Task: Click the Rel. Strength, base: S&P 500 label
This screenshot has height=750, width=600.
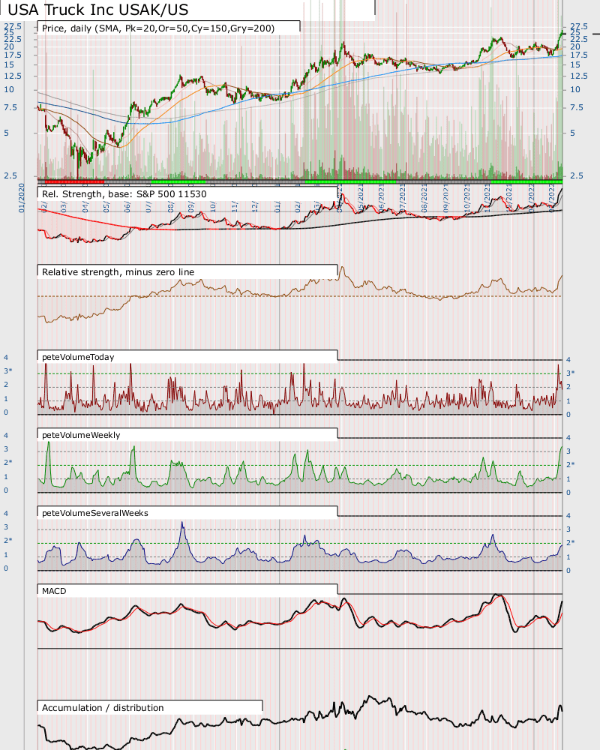Action: pos(124,194)
